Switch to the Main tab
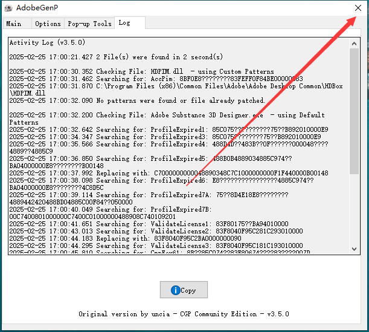 tap(17, 24)
